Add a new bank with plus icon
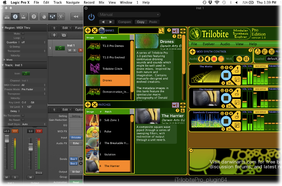 pyautogui.click(x=88, y=30)
